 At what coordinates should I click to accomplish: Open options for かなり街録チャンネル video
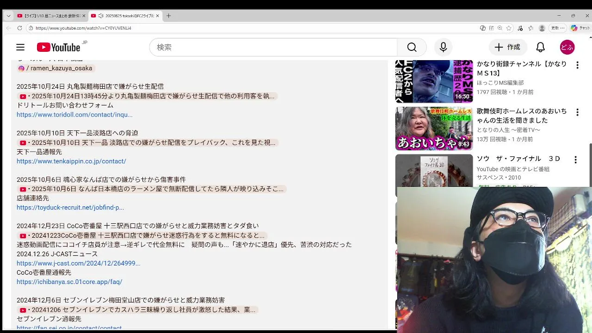tap(577, 65)
